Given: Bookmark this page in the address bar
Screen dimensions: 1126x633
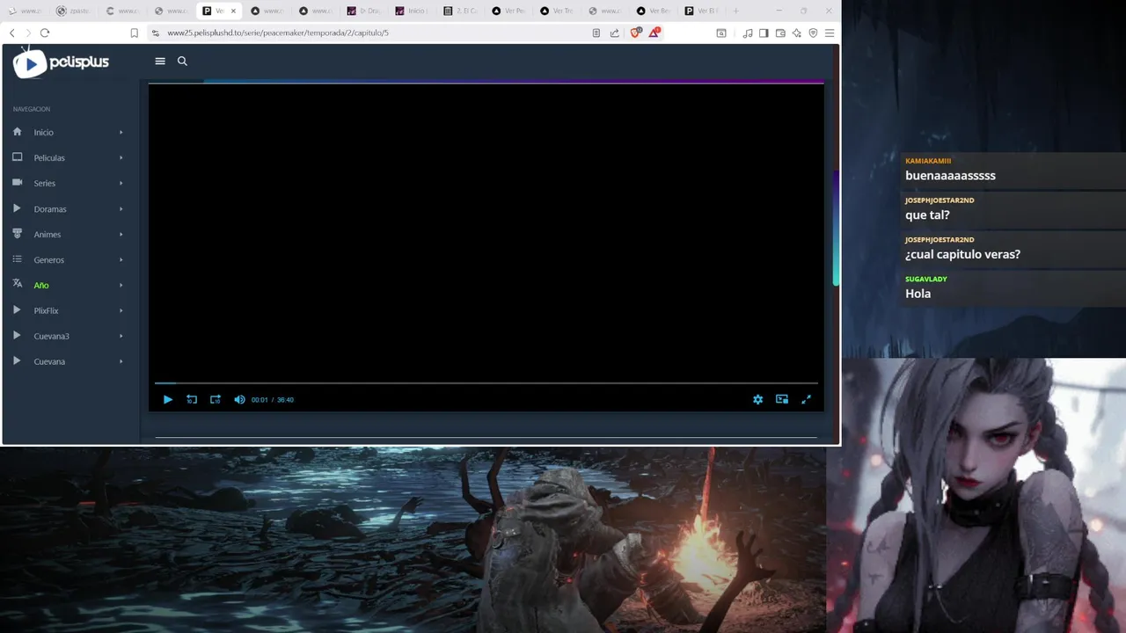Looking at the screenshot, I should pyautogui.click(x=134, y=33).
